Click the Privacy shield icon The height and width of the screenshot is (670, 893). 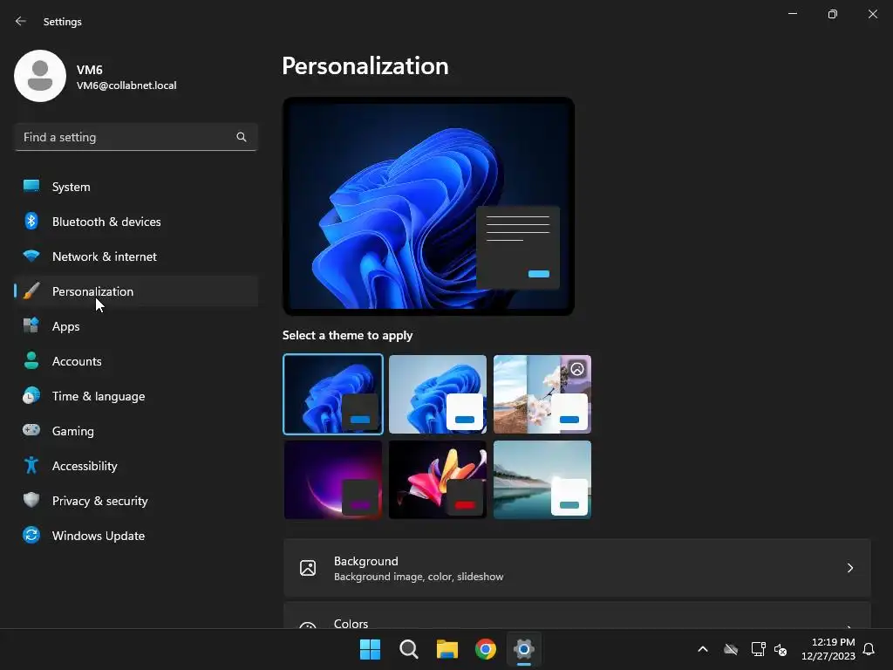[x=31, y=500]
